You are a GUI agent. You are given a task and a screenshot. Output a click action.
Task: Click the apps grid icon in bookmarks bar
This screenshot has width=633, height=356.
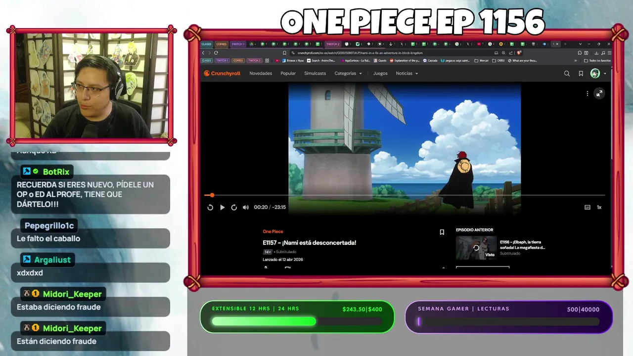[267, 60]
